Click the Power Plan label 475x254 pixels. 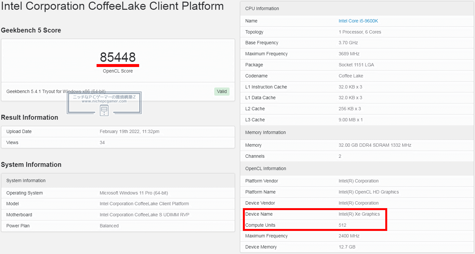[18, 226]
